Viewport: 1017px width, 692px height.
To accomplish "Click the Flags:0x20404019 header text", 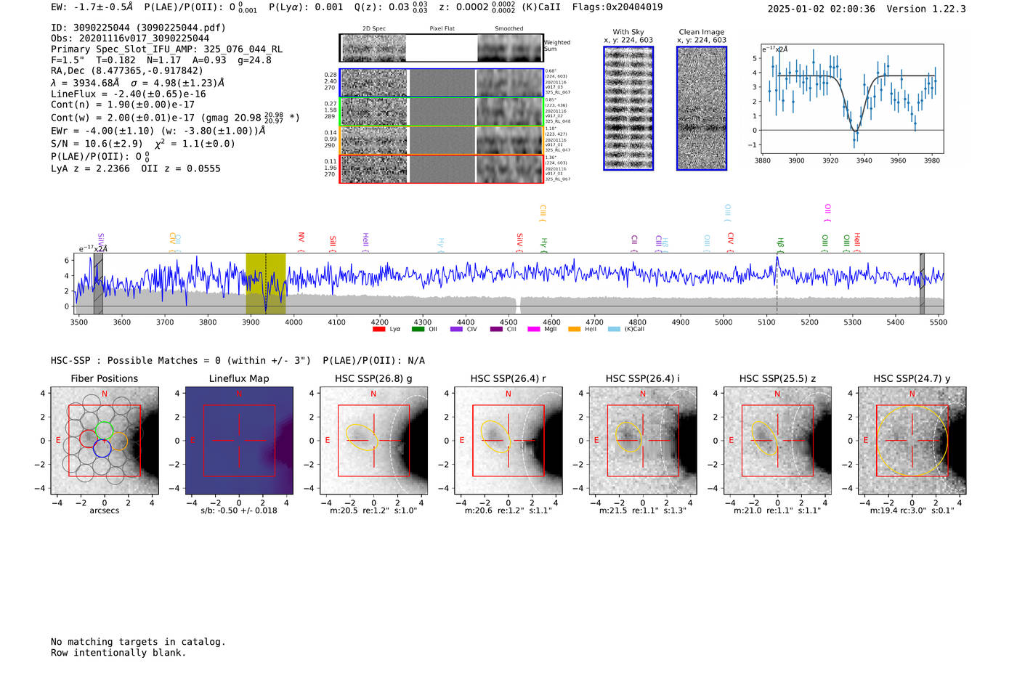I will pos(617,7).
